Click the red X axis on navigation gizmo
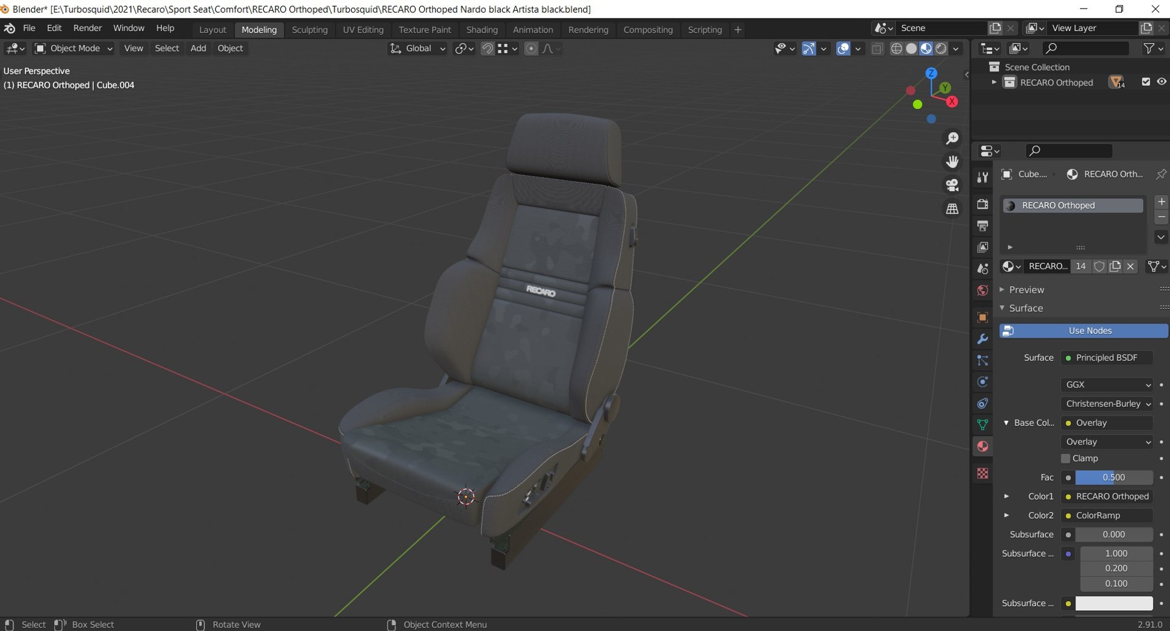Viewport: 1170px width, 631px height. [952, 102]
